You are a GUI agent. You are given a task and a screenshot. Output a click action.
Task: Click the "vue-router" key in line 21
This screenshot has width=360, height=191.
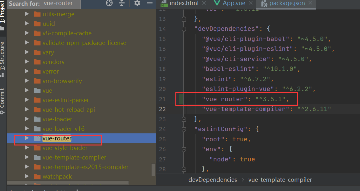(225, 99)
